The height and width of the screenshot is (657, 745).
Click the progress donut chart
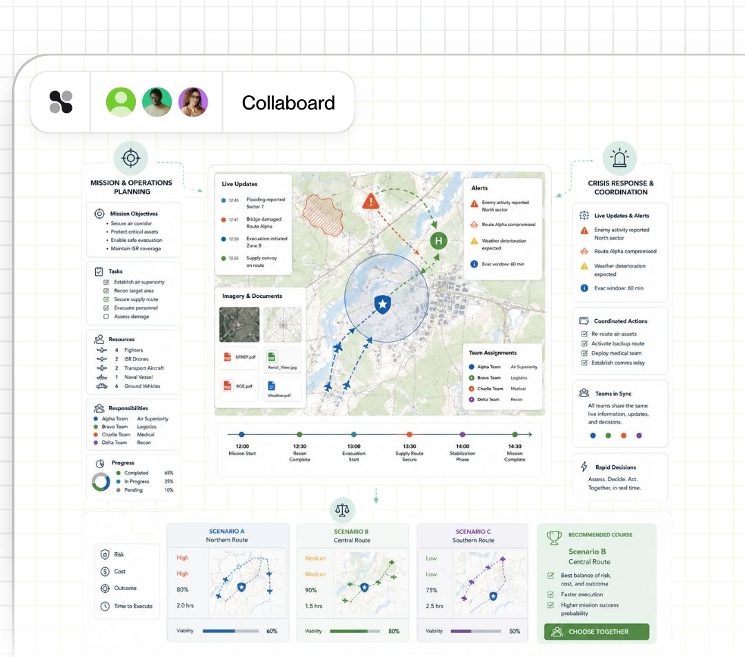[101, 482]
